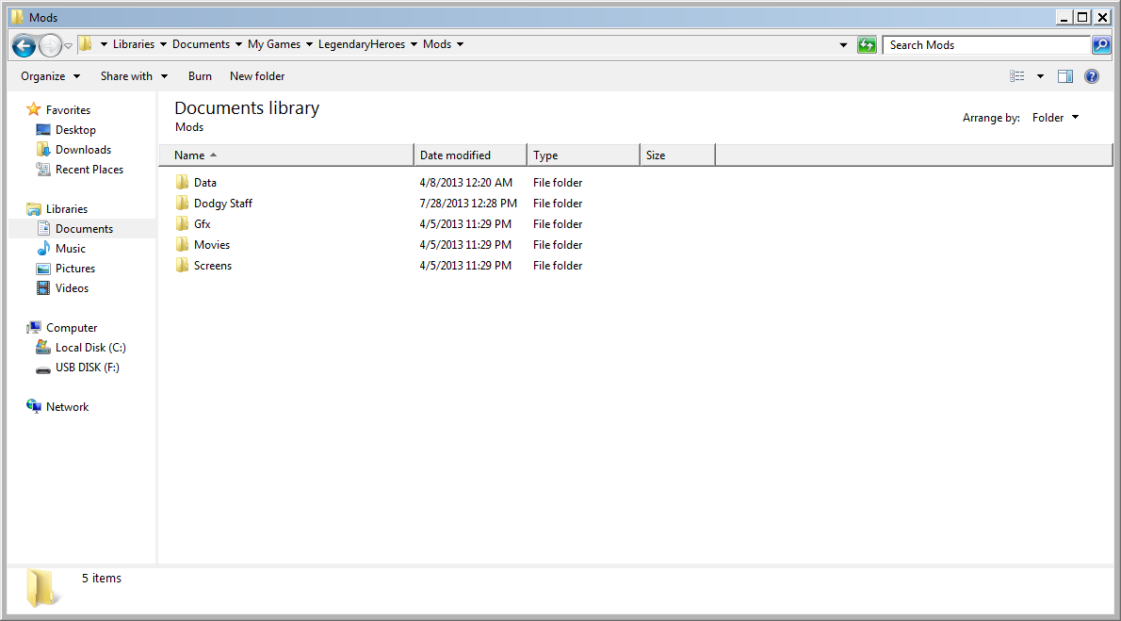Open the Dodgy Staff folder icon
1121x621 pixels.
(183, 204)
